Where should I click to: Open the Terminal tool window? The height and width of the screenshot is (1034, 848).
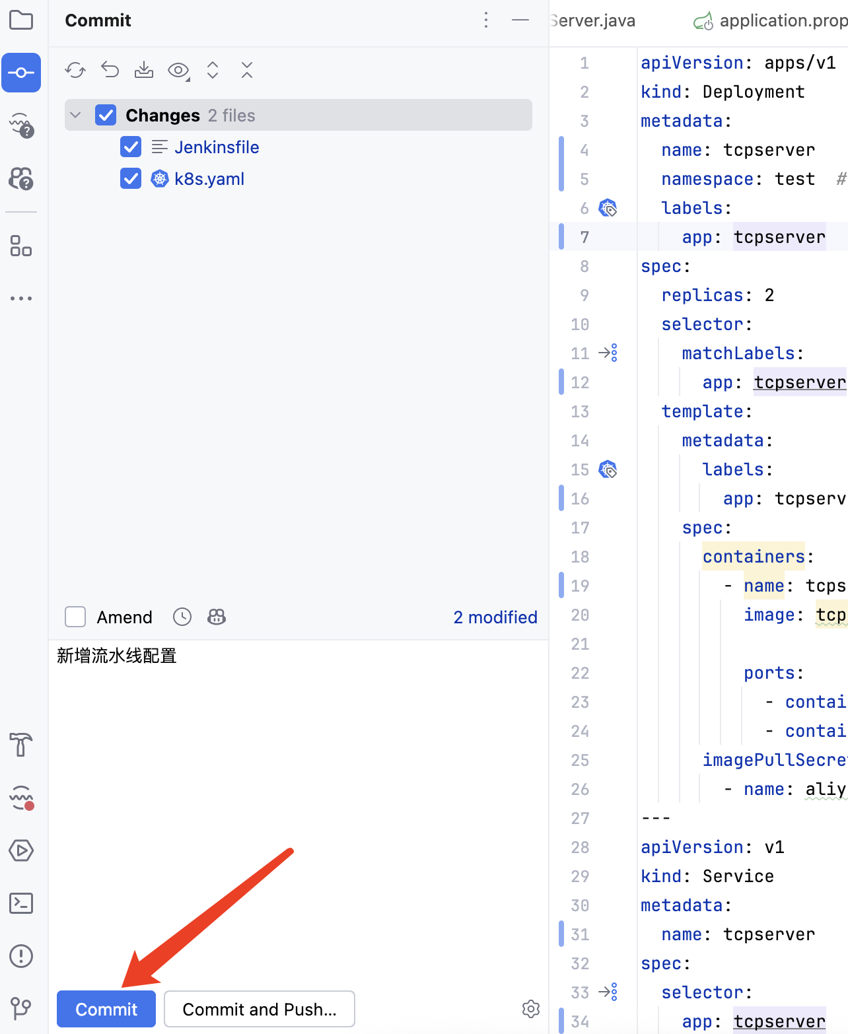tap(21, 903)
